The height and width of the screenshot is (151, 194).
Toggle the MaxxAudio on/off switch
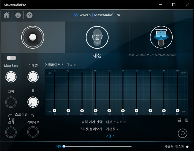[x=11, y=58]
